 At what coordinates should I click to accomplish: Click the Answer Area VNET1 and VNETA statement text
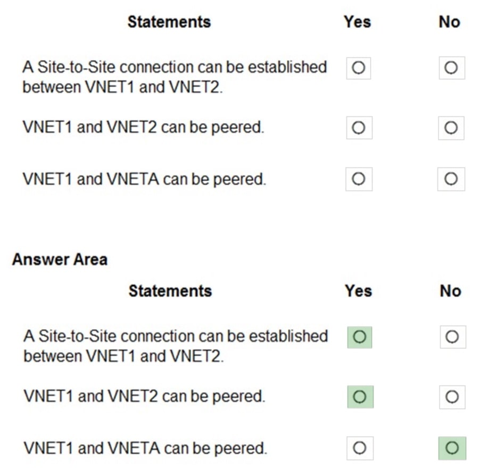(x=145, y=448)
